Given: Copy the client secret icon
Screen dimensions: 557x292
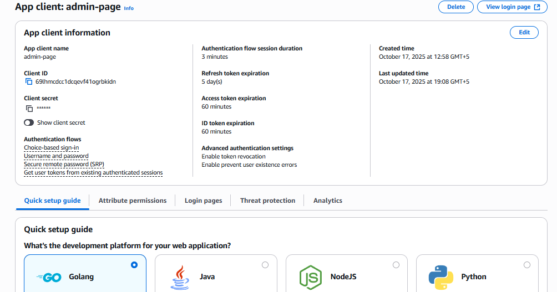Looking at the screenshot, I should pos(29,108).
